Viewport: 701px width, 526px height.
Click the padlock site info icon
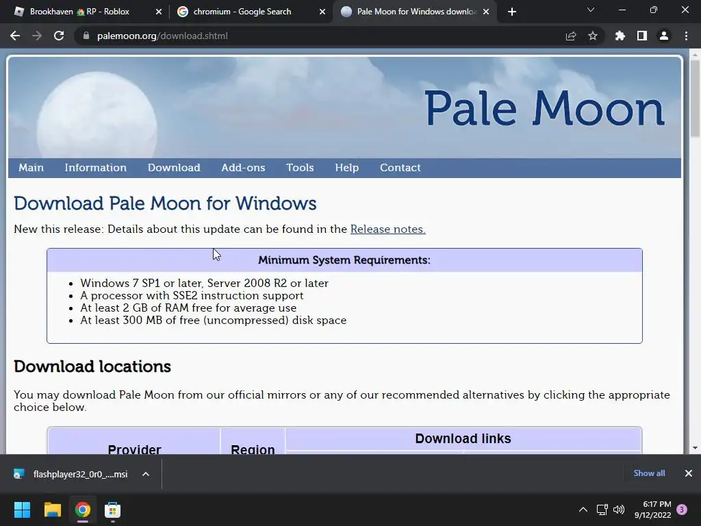pyautogui.click(x=86, y=36)
